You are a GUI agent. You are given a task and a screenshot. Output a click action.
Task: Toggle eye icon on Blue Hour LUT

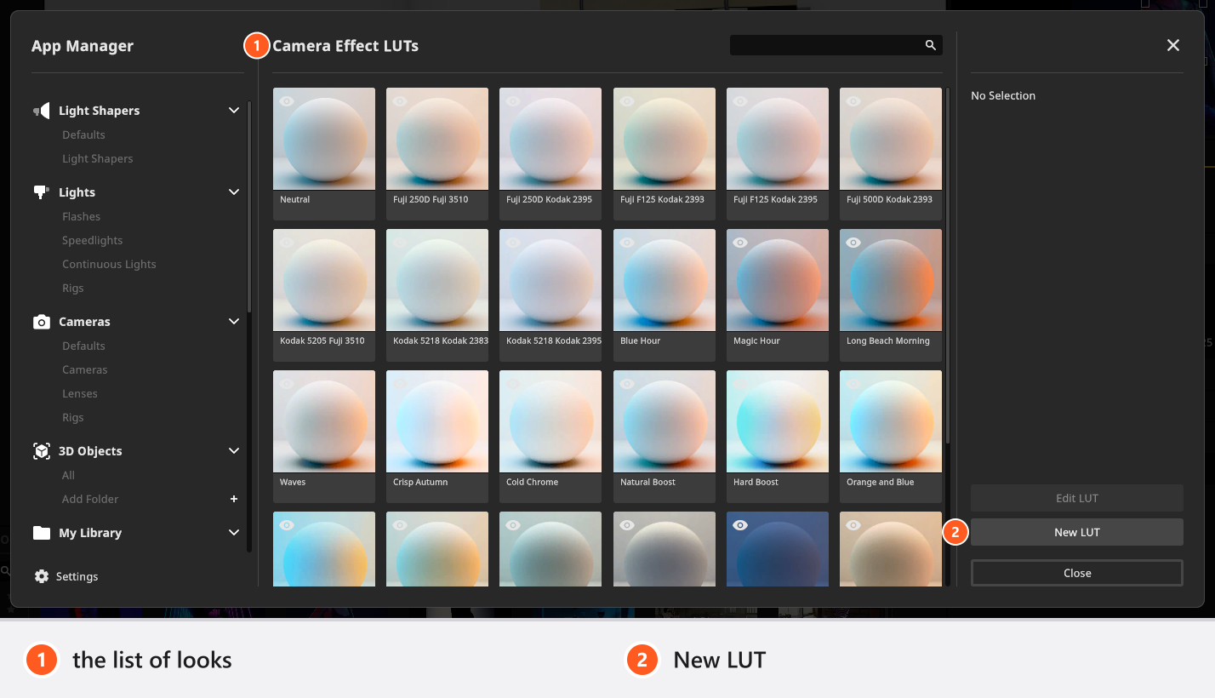pos(627,243)
